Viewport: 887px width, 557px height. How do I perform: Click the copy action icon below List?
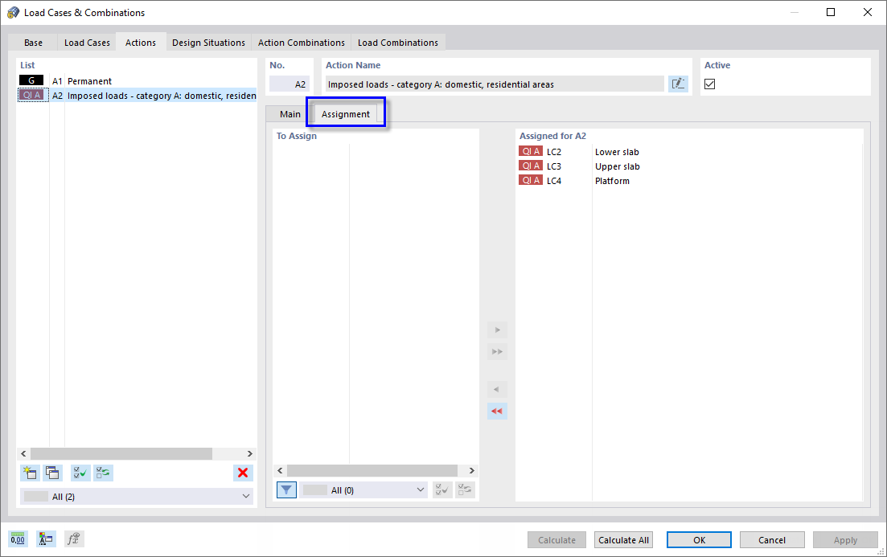click(52, 473)
